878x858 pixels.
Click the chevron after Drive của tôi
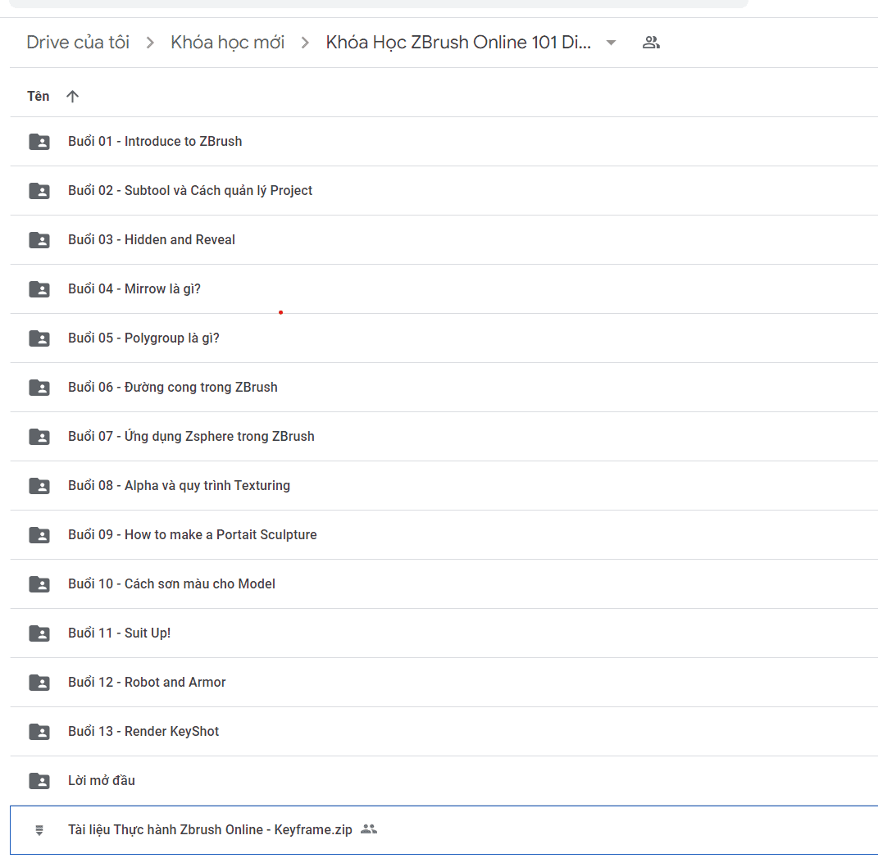[x=149, y=43]
